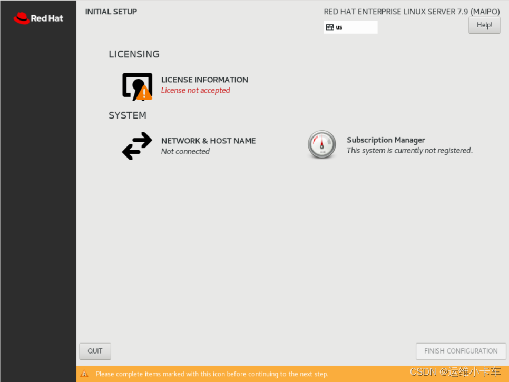Viewport: 509px width, 382px height.
Task: Open Subscription Manager label
Action: pyautogui.click(x=386, y=140)
